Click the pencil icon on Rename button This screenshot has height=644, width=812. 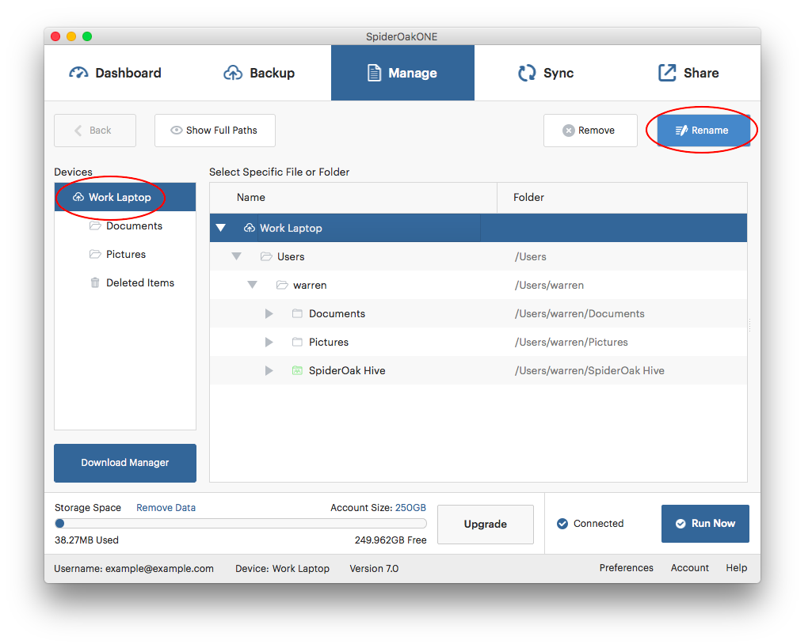point(681,131)
